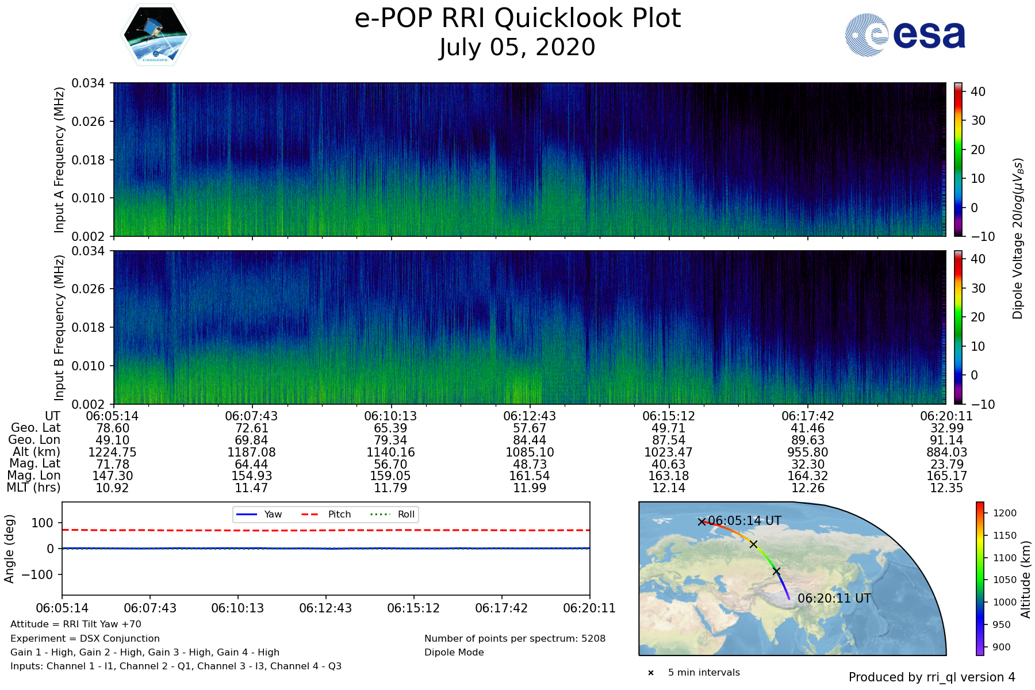Click the red dashed Pitch sample in legend
Image resolution: width=1035 pixels, height=690 pixels.
pyautogui.click(x=310, y=514)
